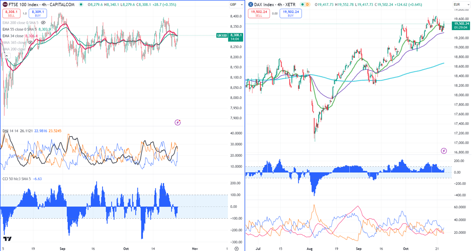Image resolution: width=475 pixels, height=251 pixels.
Task: Click the FTSE 8,309.1 BUY button
Action: coord(38,14)
